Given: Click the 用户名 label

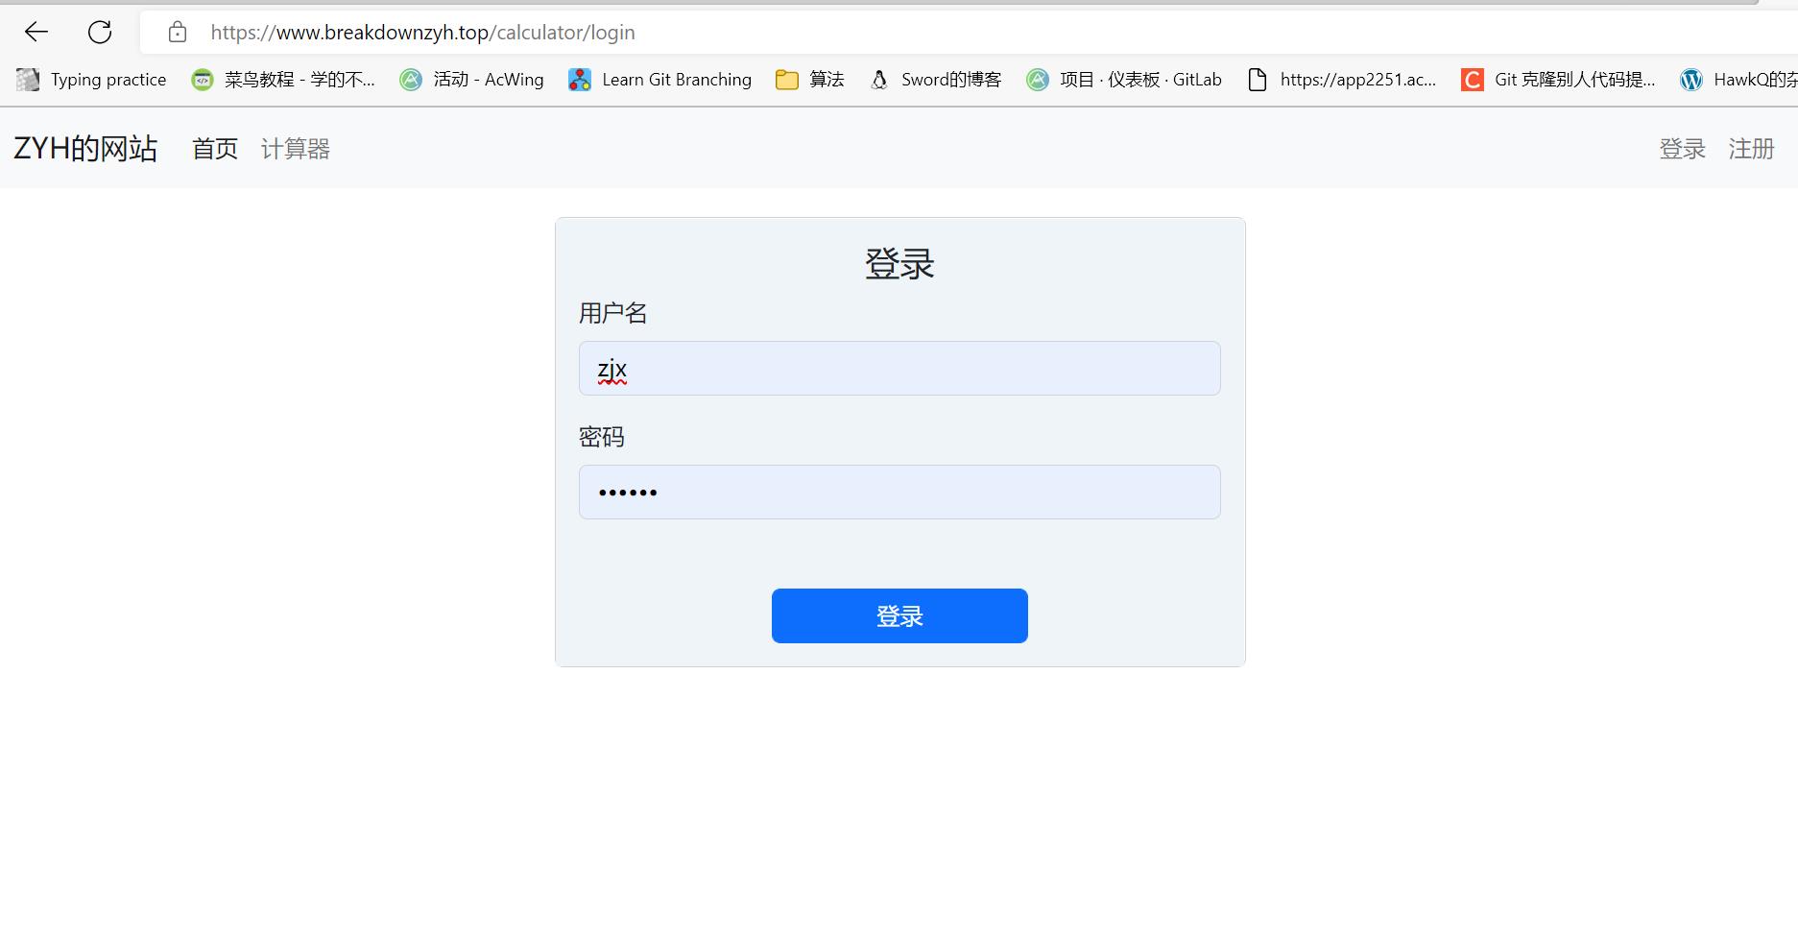Looking at the screenshot, I should tap(613, 313).
